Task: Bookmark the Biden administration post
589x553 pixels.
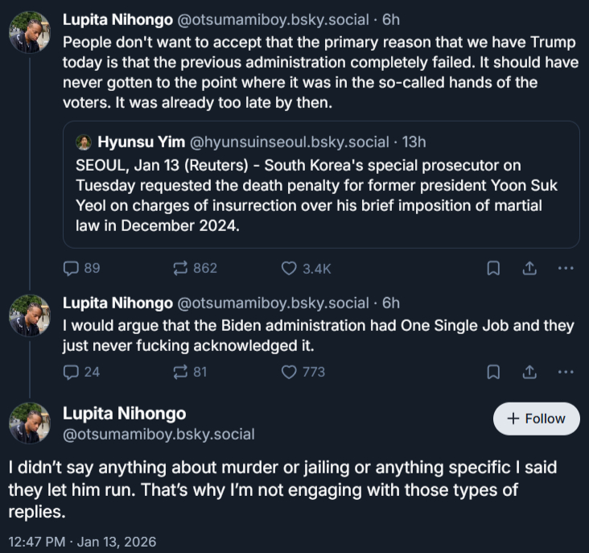Action: click(493, 372)
